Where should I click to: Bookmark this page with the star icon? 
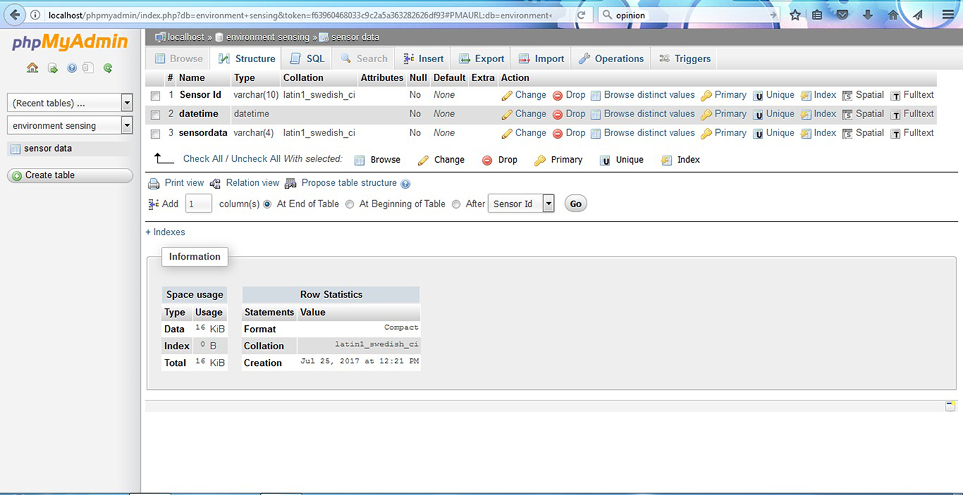[x=795, y=15]
